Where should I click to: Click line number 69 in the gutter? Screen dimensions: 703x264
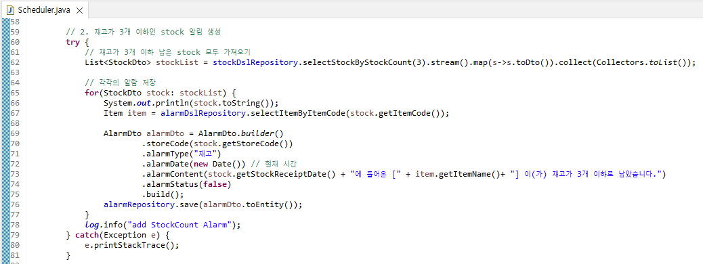click(x=15, y=133)
